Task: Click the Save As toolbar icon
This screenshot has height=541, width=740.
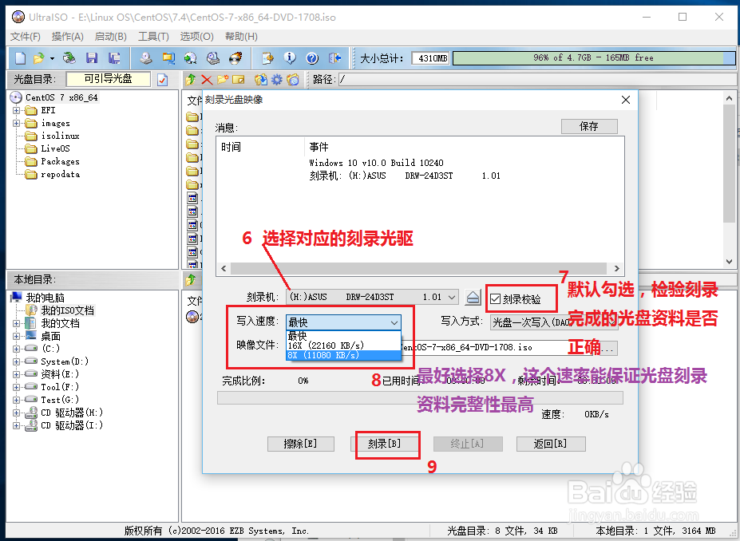Action: pos(113,58)
